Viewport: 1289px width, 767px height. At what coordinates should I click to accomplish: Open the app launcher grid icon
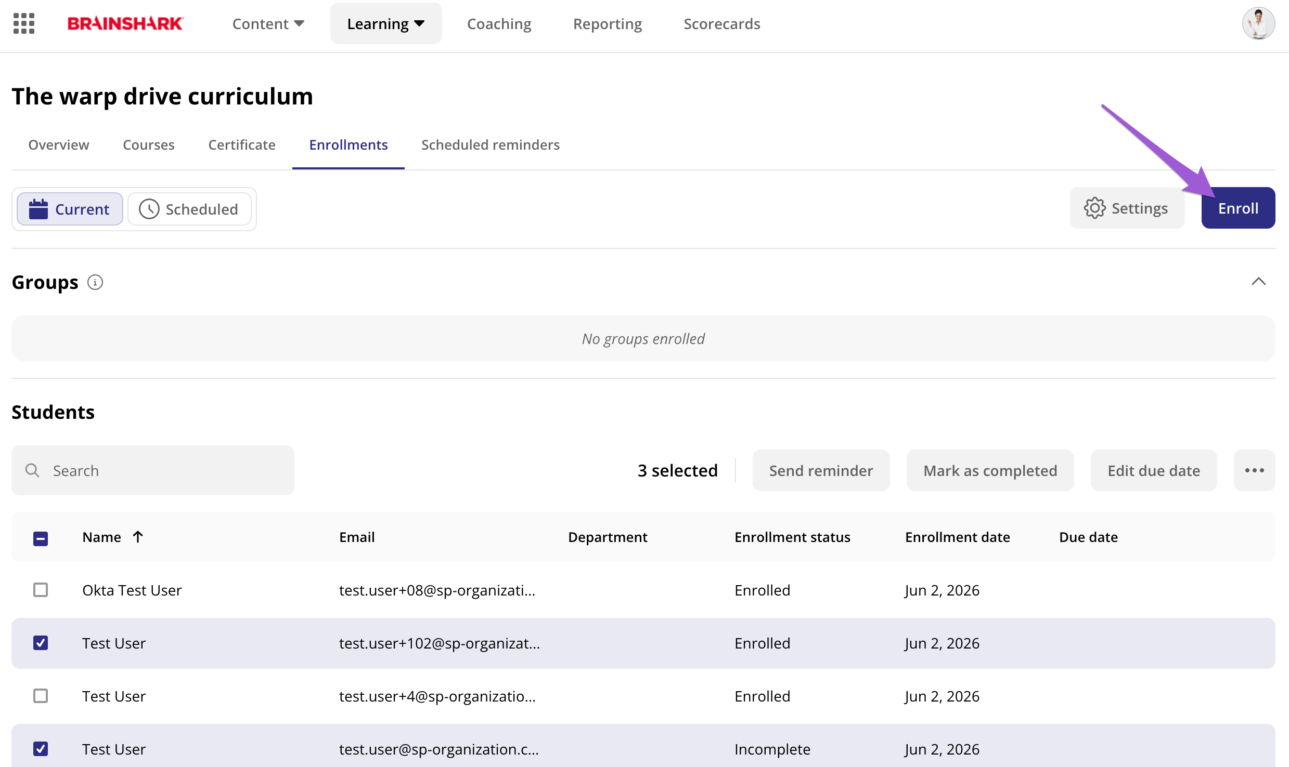[24, 23]
